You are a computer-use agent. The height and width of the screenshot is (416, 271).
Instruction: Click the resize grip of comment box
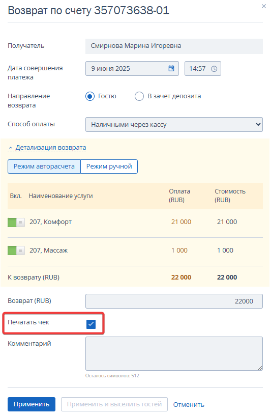point(260,368)
